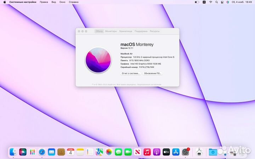Click the macOS Monterey round artwork
The height and width of the screenshot is (159, 255).
[98, 60]
